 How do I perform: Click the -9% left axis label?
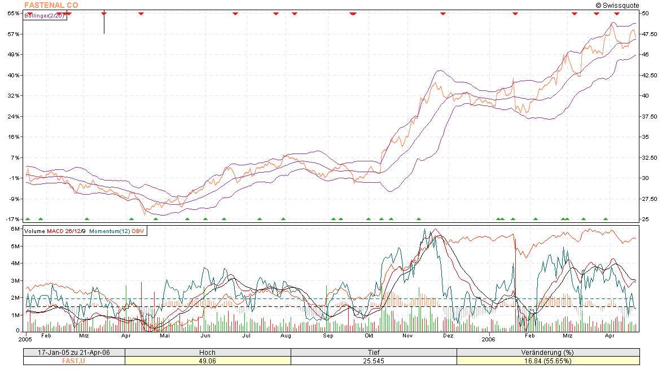(14, 199)
